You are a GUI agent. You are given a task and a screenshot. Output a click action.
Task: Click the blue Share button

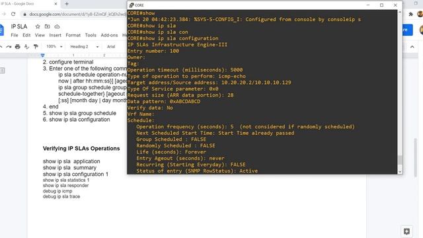click(408, 30)
